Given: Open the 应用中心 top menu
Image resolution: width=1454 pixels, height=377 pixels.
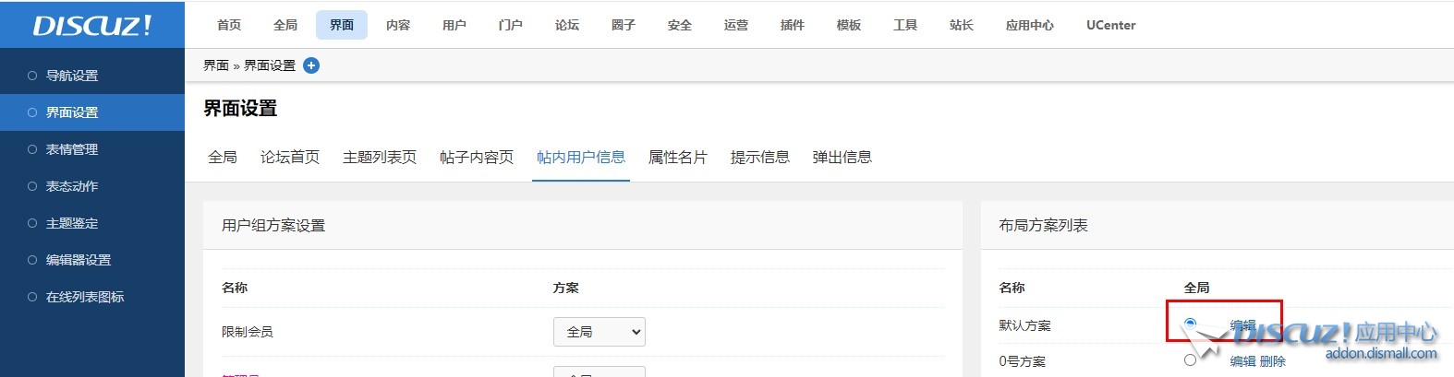Looking at the screenshot, I should pos(1029,25).
